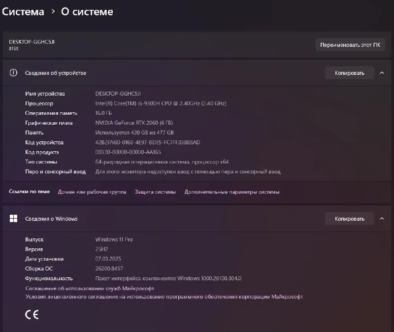Viewport: 394px width, 332px height.
Task: Select the 25H2 version value
Action: [x=101, y=249]
